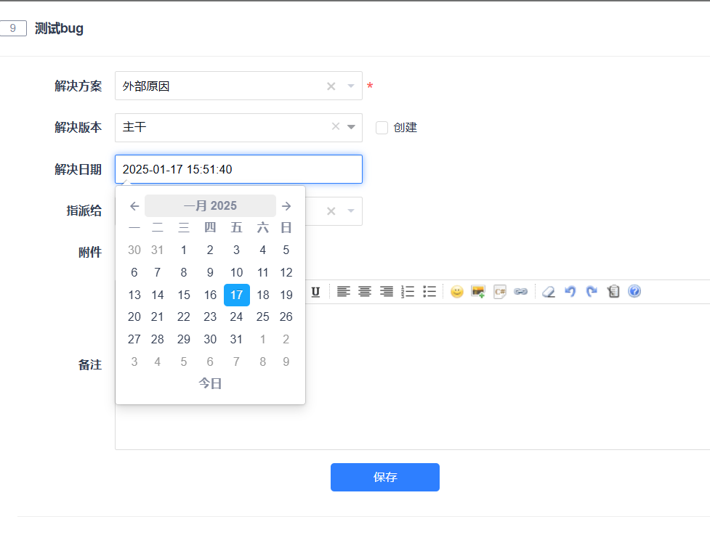The height and width of the screenshot is (535, 710).
Task: Click the 一月 2025 month header
Action: [x=210, y=206]
